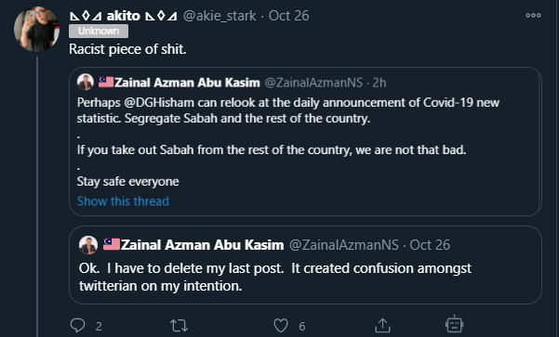Open Show this thread link
This screenshot has width=559, height=337.
click(x=123, y=201)
